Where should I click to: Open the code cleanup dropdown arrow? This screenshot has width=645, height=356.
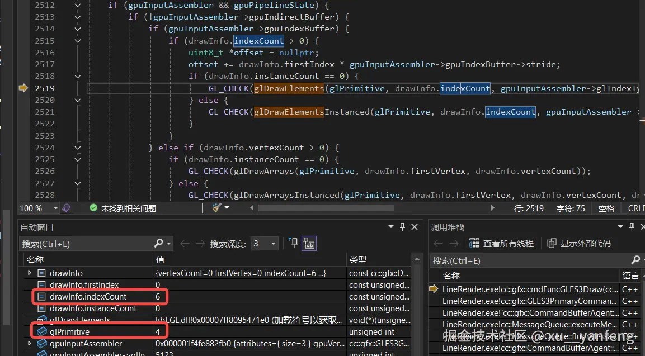(x=227, y=208)
